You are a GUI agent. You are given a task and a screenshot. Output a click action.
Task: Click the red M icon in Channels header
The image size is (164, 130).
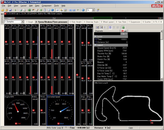[122, 31]
